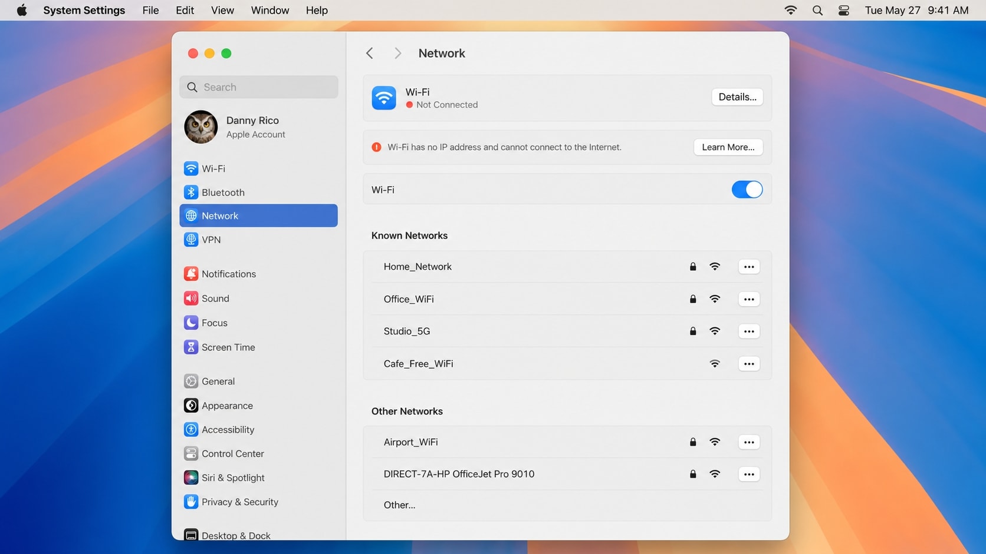The image size is (986, 554).
Task: Click the Learn More button
Action: click(728, 147)
